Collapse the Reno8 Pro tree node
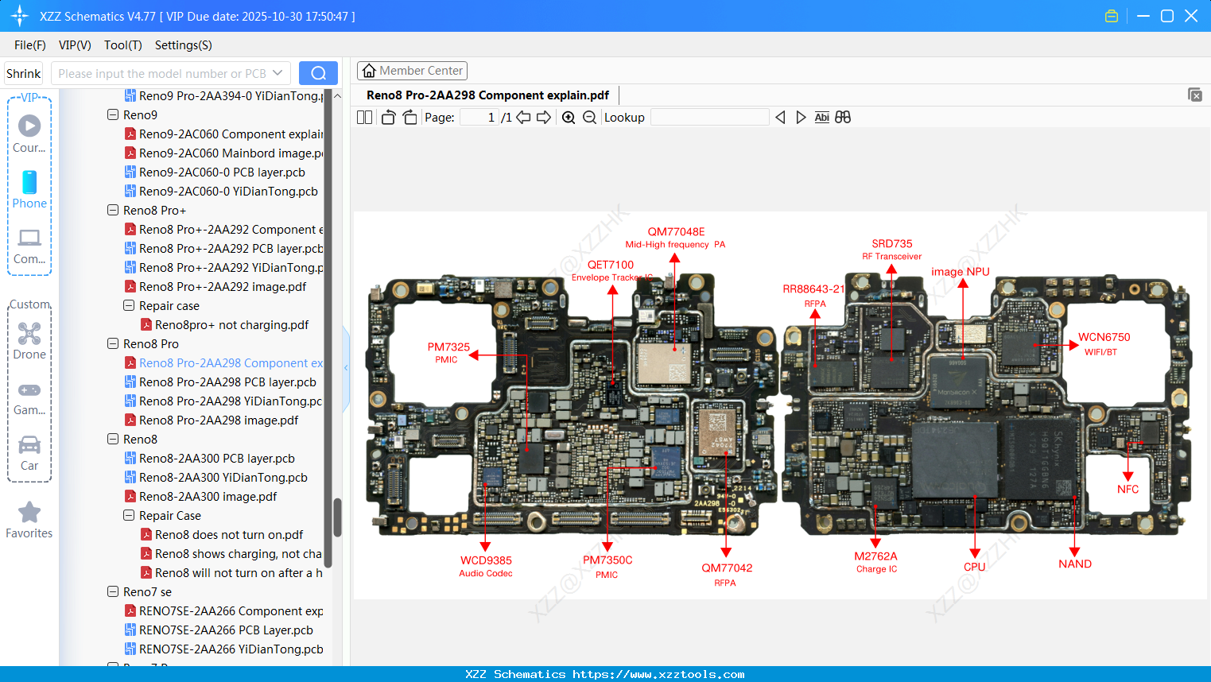1211x682 pixels. point(112,343)
